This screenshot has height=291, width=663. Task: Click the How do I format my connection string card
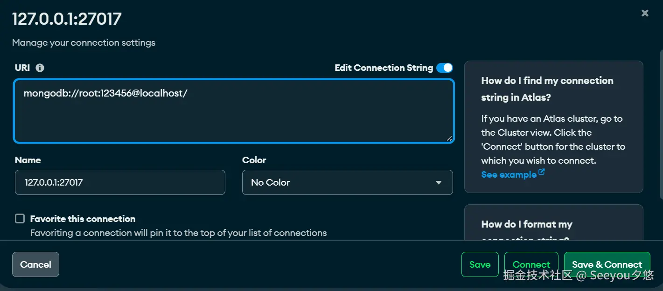(553, 225)
